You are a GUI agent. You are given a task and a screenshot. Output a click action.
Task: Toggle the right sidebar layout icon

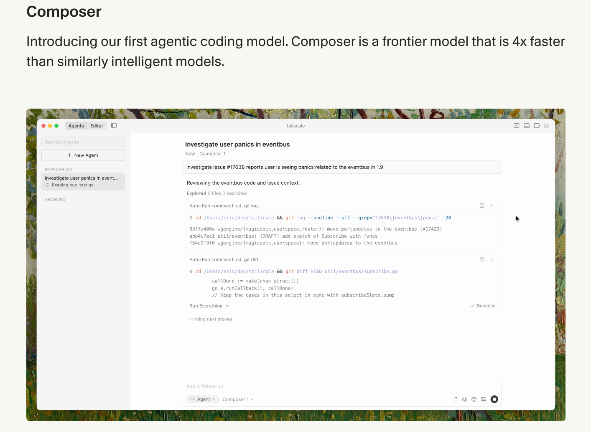[x=537, y=126]
